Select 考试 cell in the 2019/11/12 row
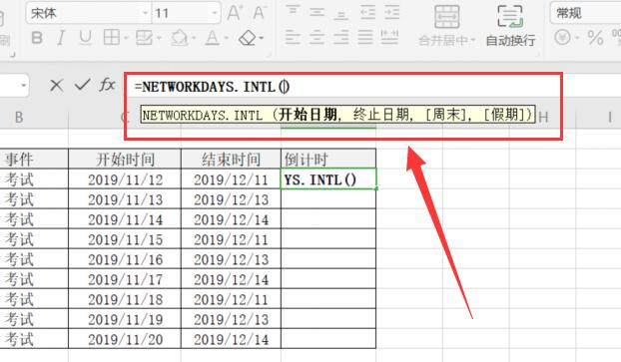The height and width of the screenshot is (362, 621). click(x=34, y=180)
